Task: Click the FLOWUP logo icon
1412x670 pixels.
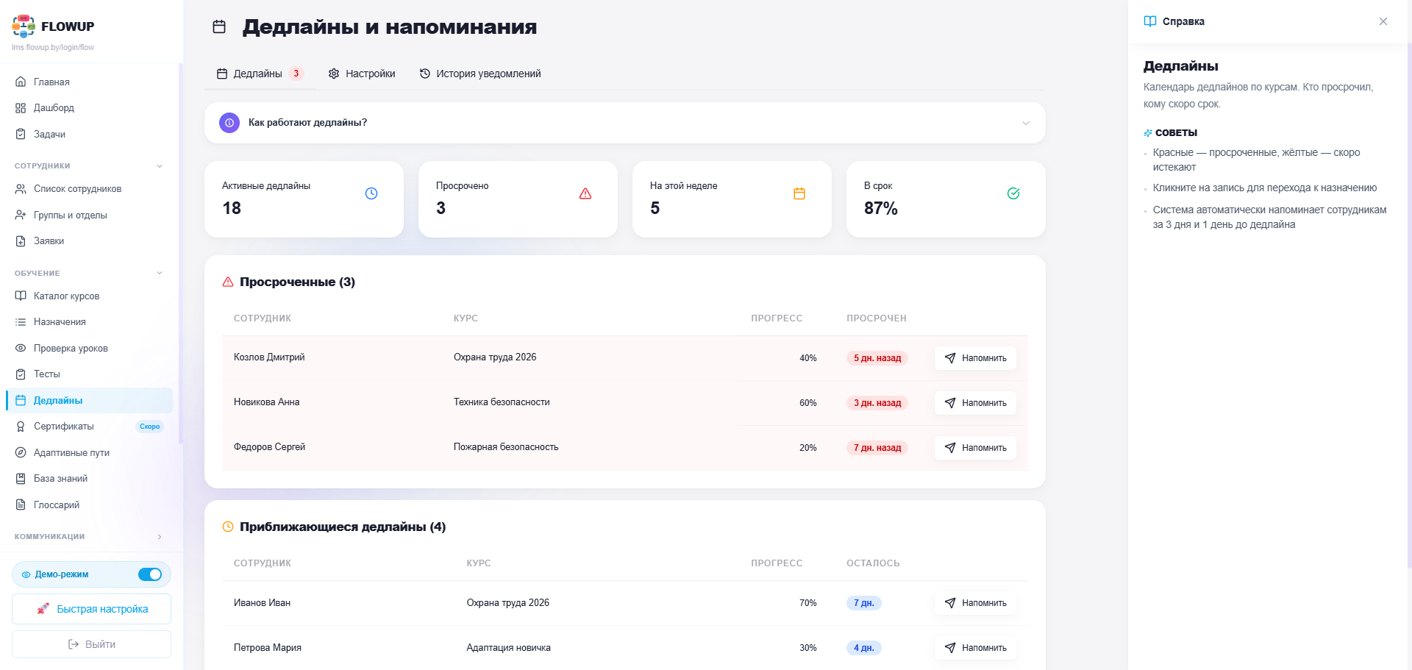Action: (x=24, y=26)
